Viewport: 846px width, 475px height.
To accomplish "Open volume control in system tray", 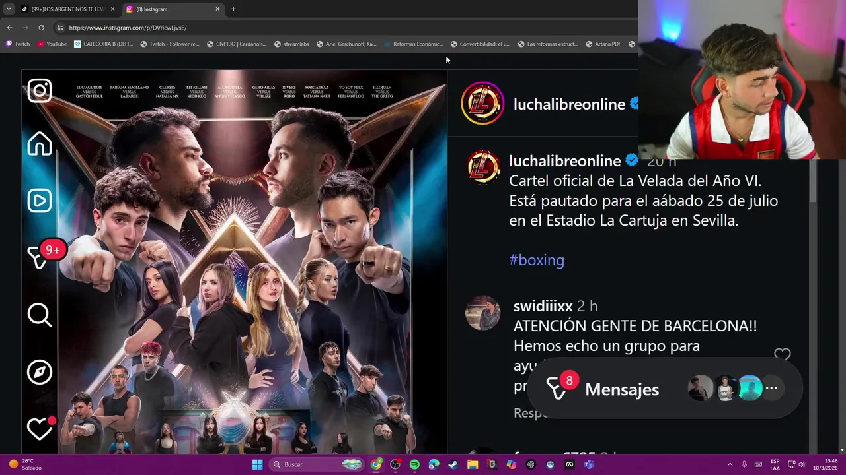I will 801,464.
